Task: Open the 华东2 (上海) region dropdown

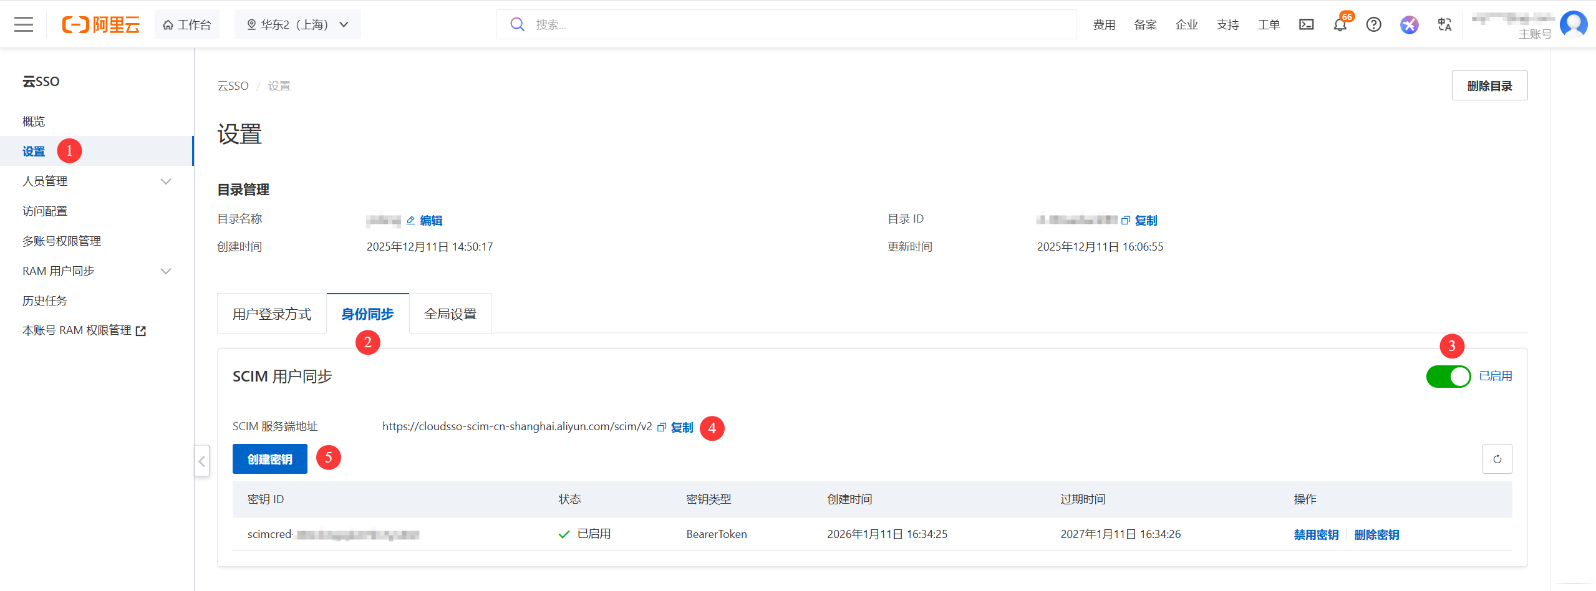Action: pyautogui.click(x=297, y=25)
